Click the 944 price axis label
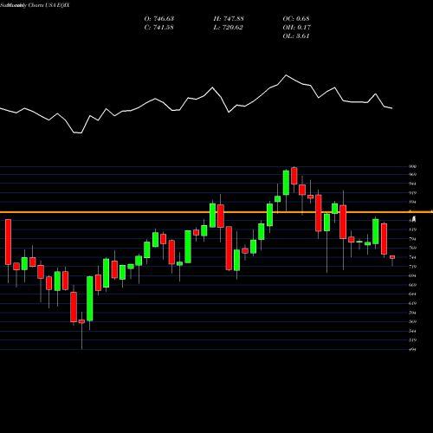The image size is (433, 433). point(413,184)
